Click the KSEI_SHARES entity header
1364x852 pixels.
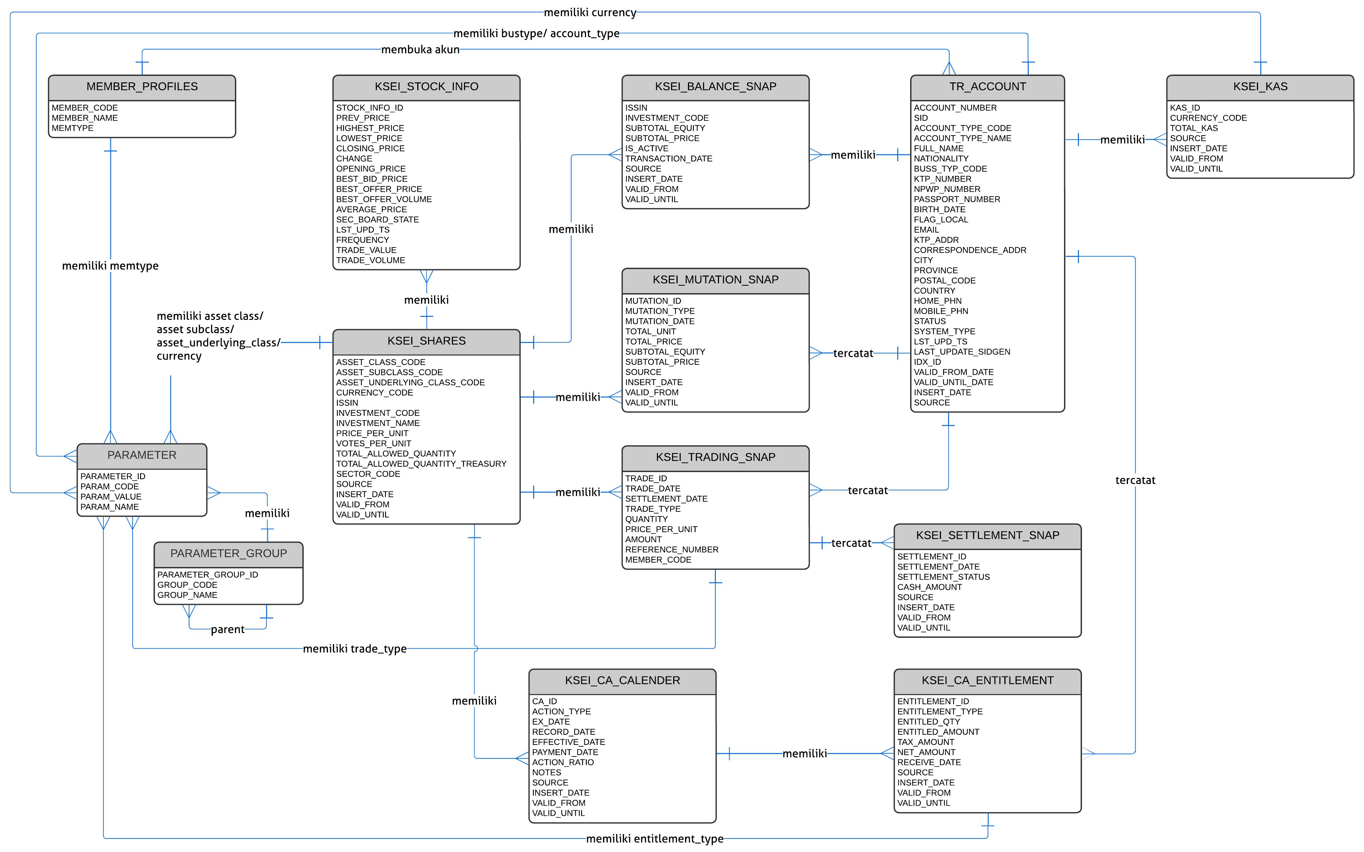pyautogui.click(x=426, y=341)
